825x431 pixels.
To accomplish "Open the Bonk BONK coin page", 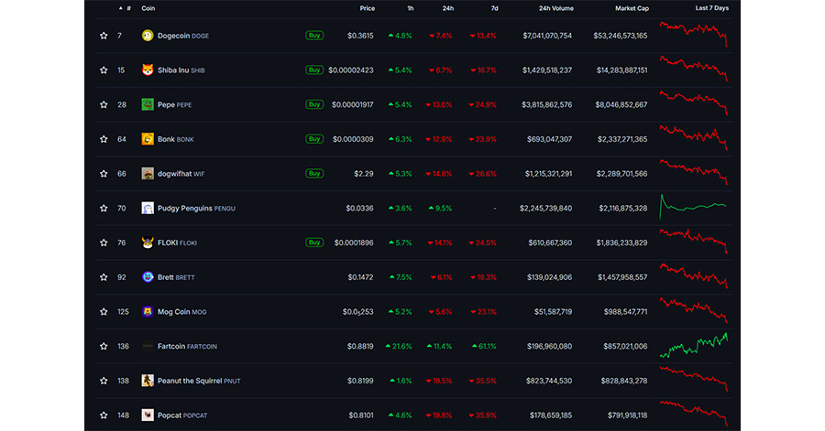I will (x=176, y=139).
